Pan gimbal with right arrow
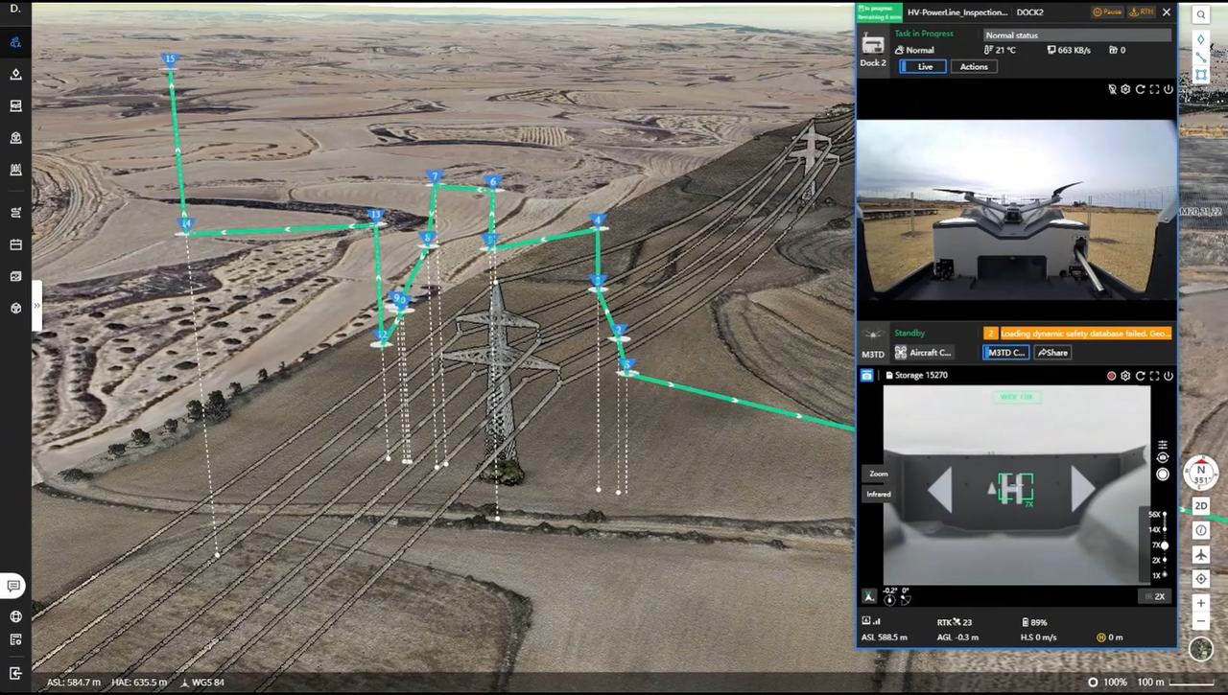Viewport: 1228px width, 695px height. point(1083,489)
